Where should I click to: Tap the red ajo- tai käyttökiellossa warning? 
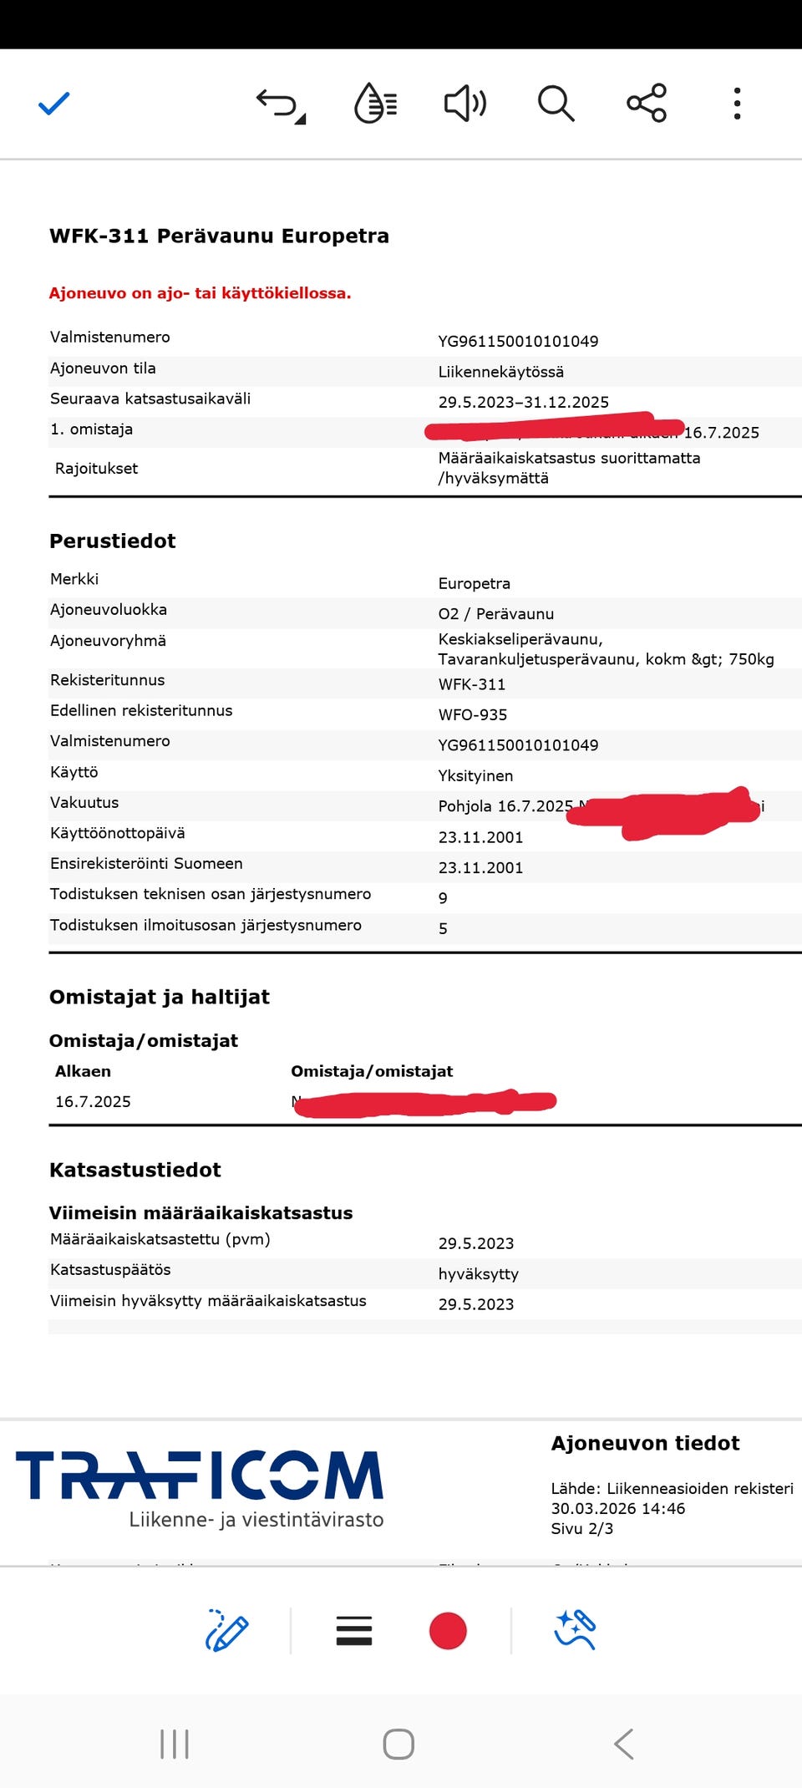coord(200,293)
